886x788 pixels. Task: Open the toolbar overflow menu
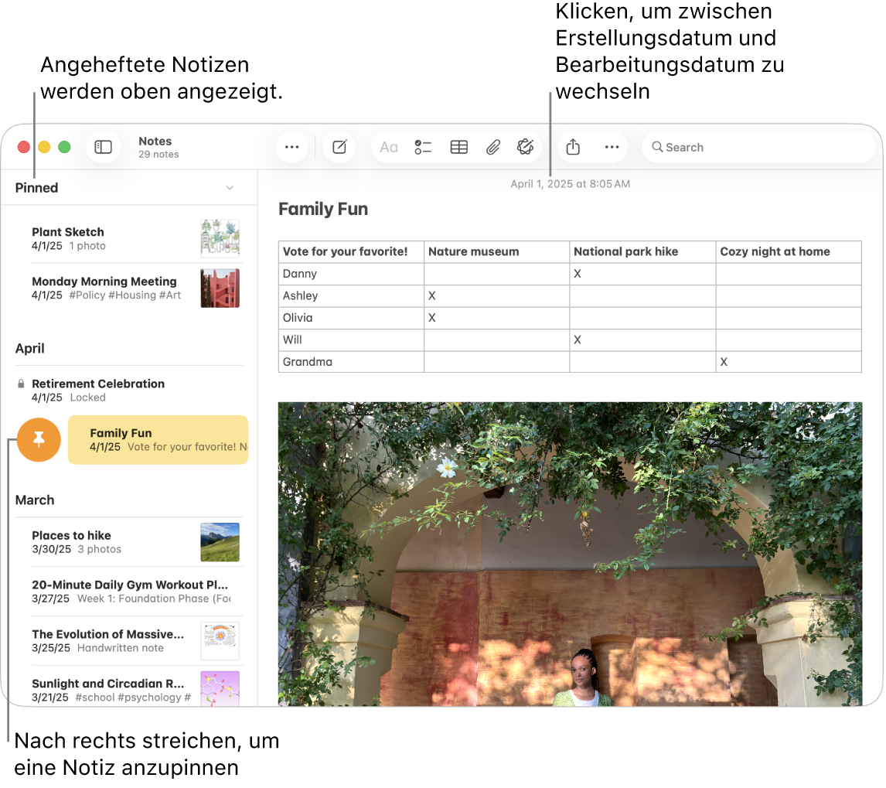612,147
